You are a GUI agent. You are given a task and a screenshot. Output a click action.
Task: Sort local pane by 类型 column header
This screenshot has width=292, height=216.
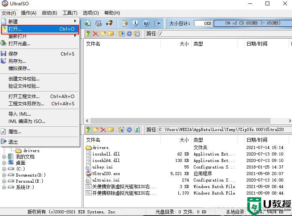pos(214,140)
